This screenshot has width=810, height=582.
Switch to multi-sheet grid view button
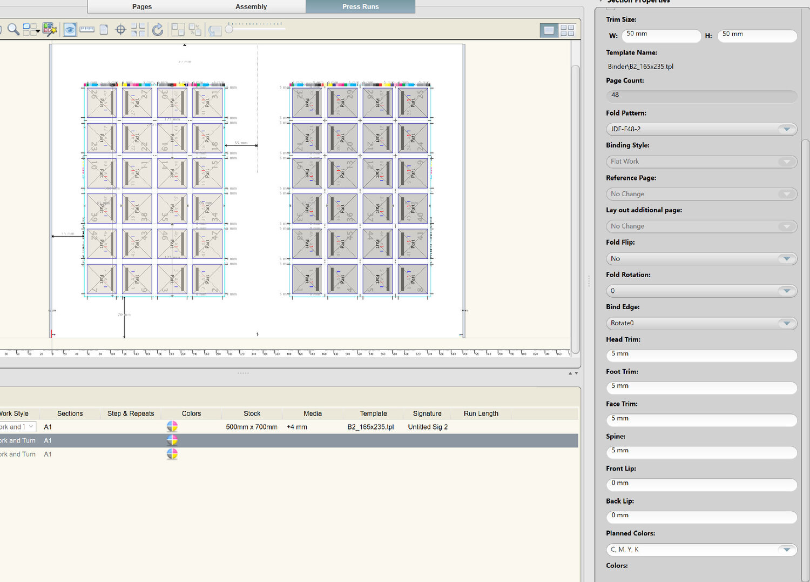[567, 31]
